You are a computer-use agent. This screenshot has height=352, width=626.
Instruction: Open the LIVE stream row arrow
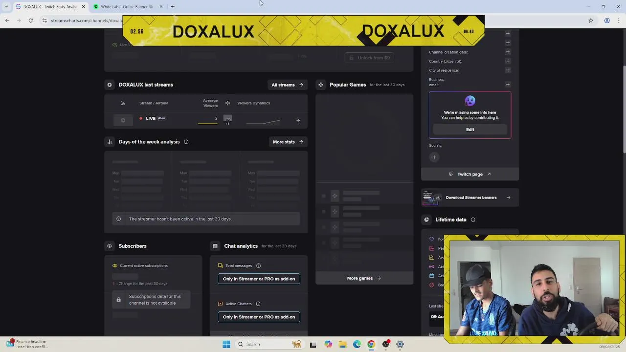point(298,120)
